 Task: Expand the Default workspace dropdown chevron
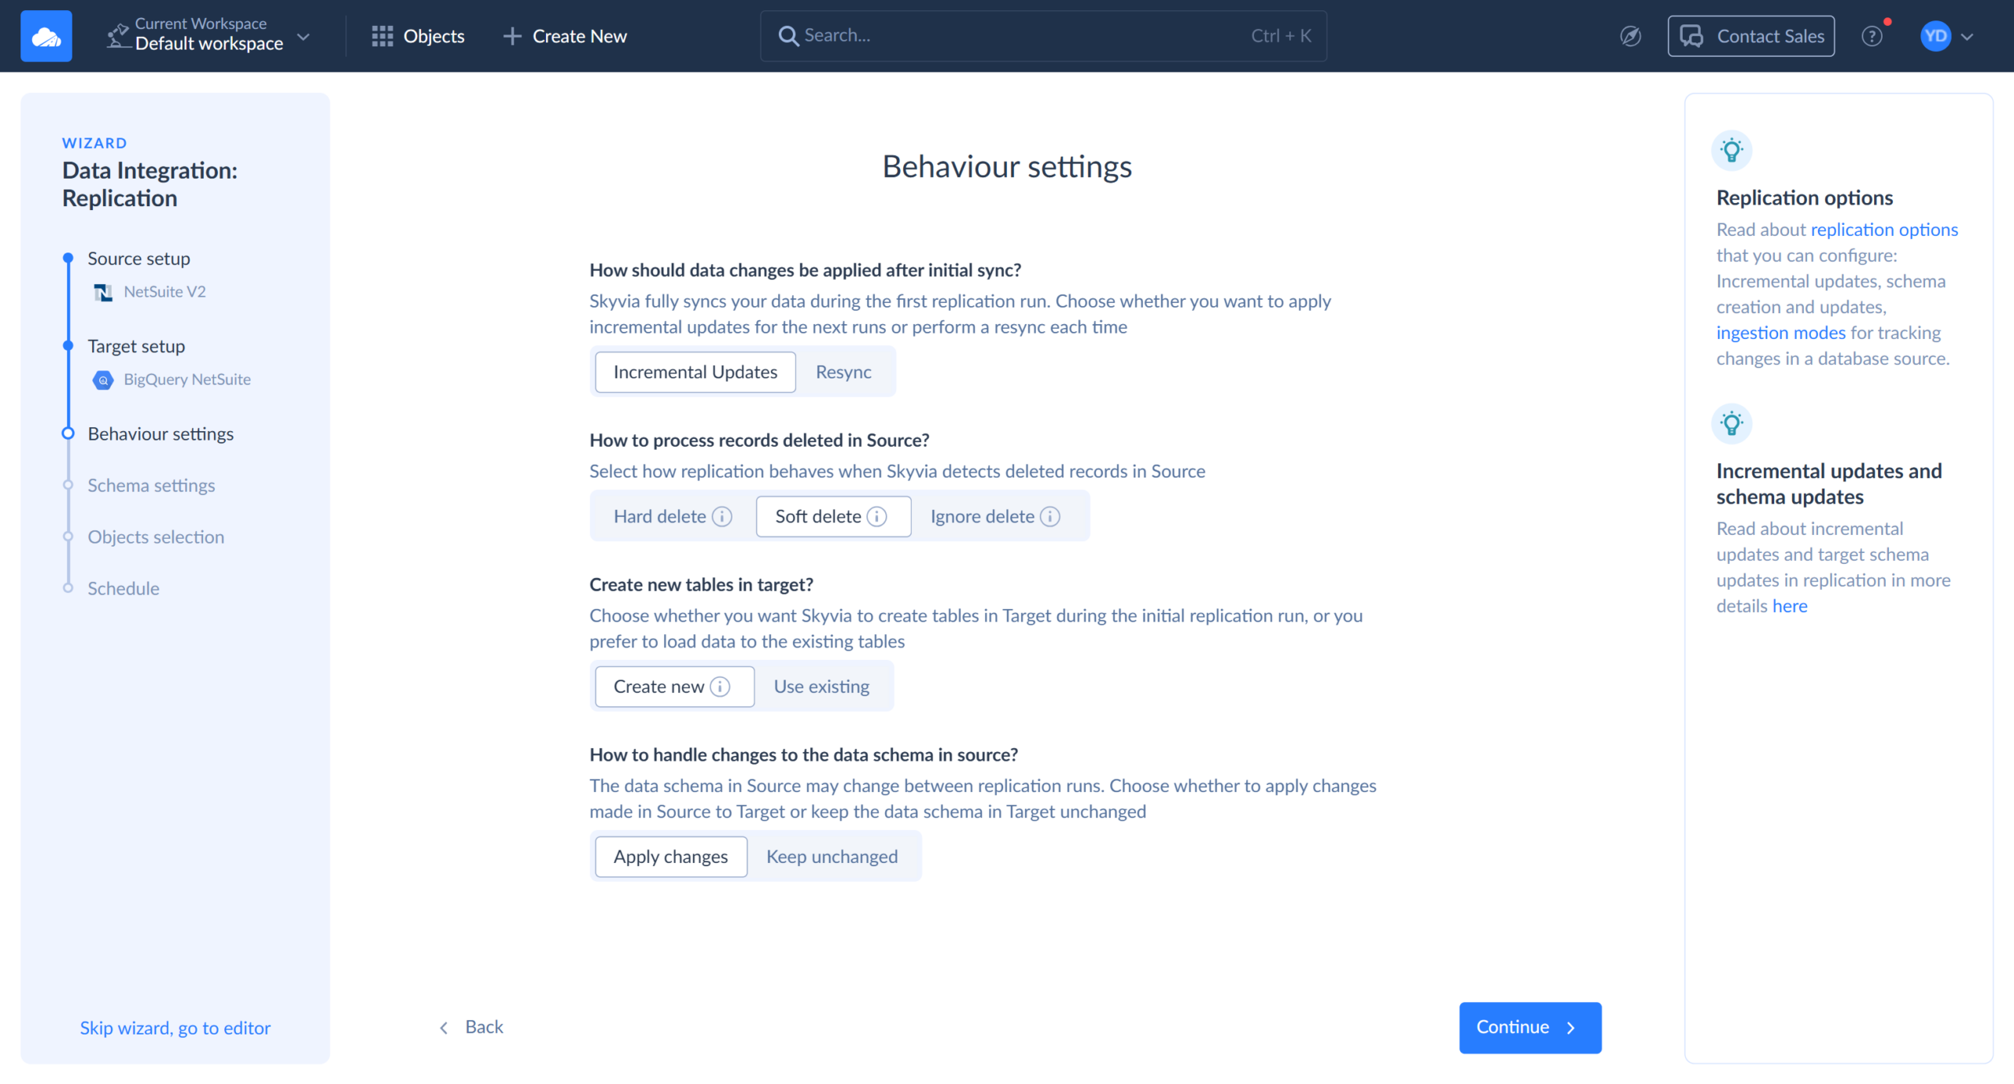pyautogui.click(x=304, y=37)
